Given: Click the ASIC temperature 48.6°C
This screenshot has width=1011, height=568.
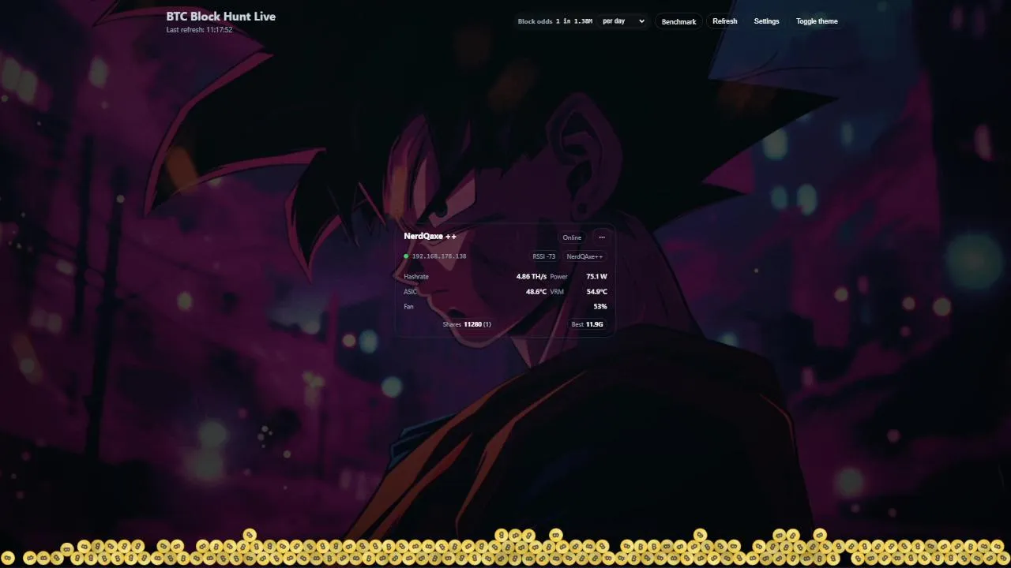Looking at the screenshot, I should 536,292.
